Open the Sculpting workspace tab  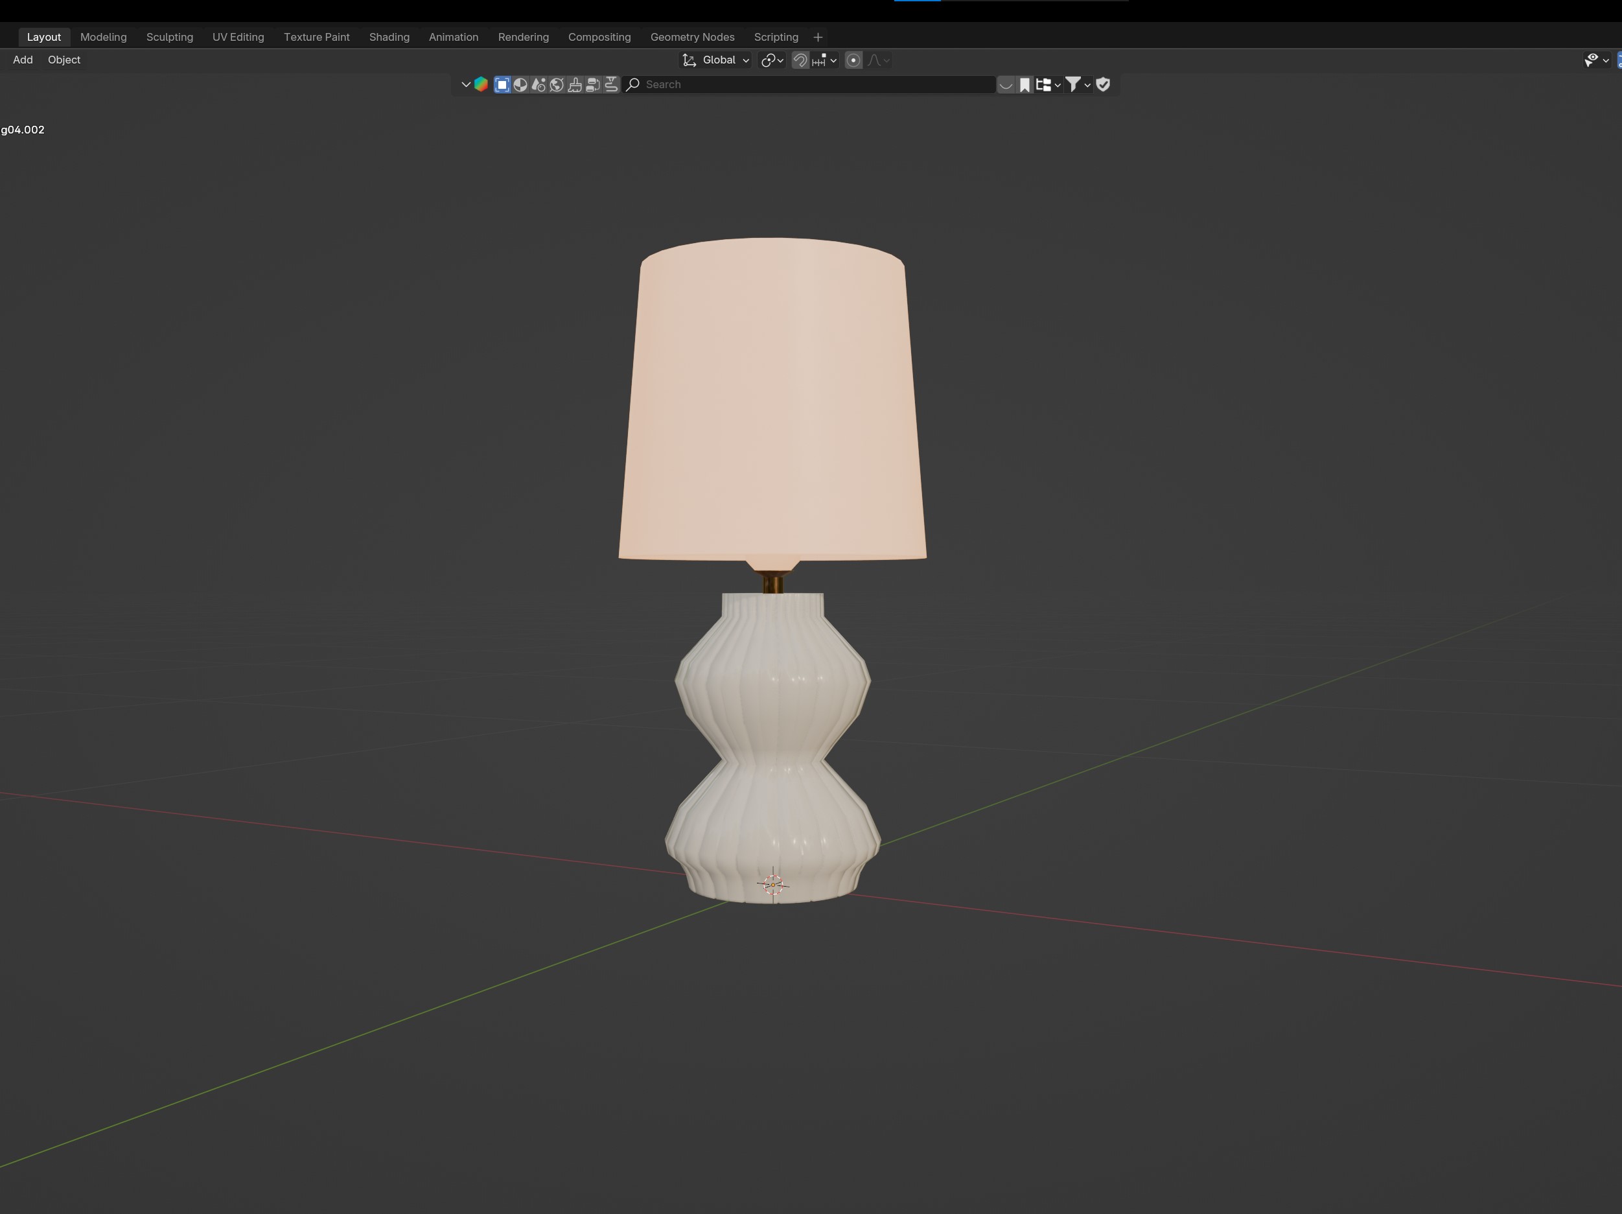169,37
